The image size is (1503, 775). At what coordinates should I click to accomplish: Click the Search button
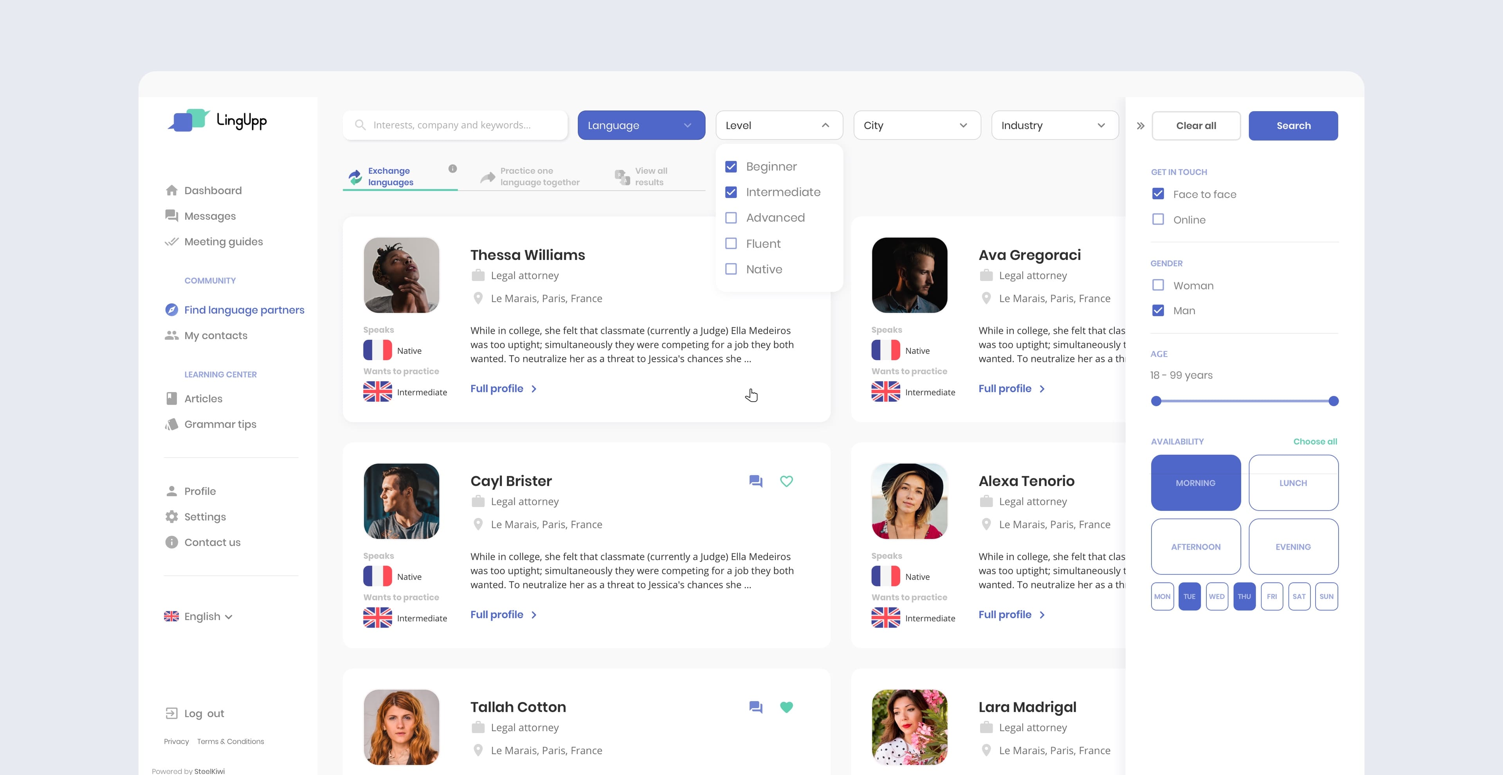pyautogui.click(x=1293, y=126)
